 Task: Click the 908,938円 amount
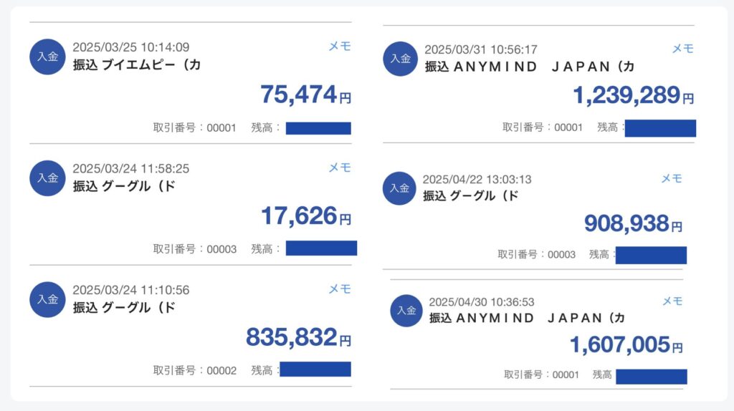coord(634,223)
